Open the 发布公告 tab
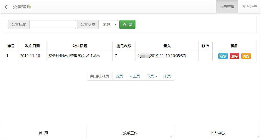 (x=249, y=7)
